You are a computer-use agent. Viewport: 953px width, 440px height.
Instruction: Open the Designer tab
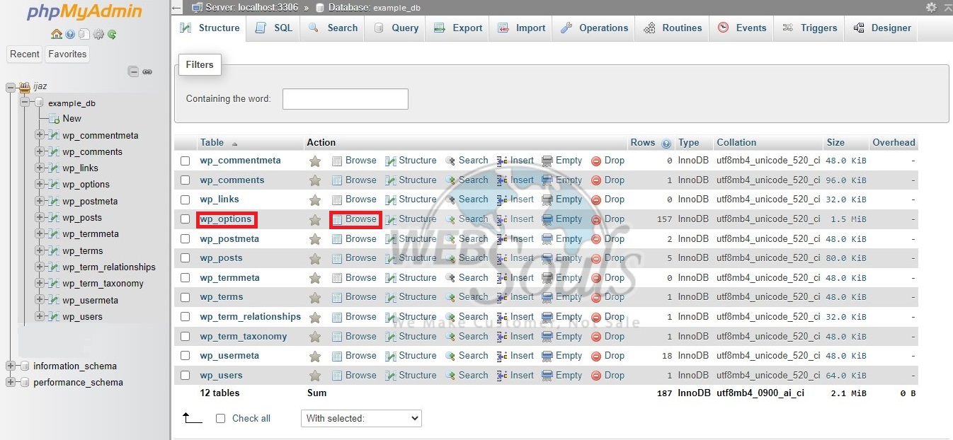coord(882,28)
